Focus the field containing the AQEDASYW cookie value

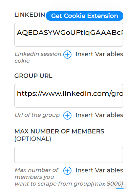[69, 35]
